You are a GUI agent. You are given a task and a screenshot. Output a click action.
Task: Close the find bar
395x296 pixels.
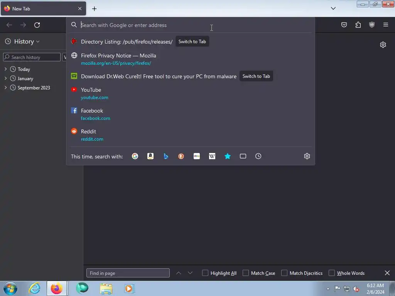pos(387,273)
